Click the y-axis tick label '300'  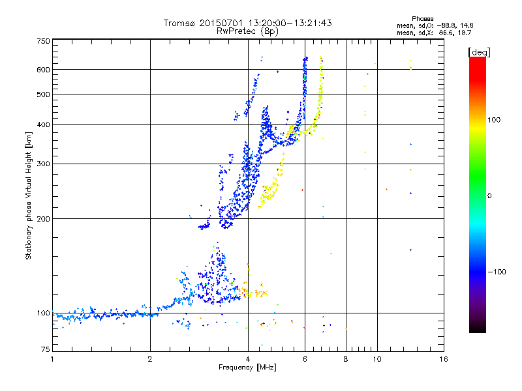pos(44,164)
